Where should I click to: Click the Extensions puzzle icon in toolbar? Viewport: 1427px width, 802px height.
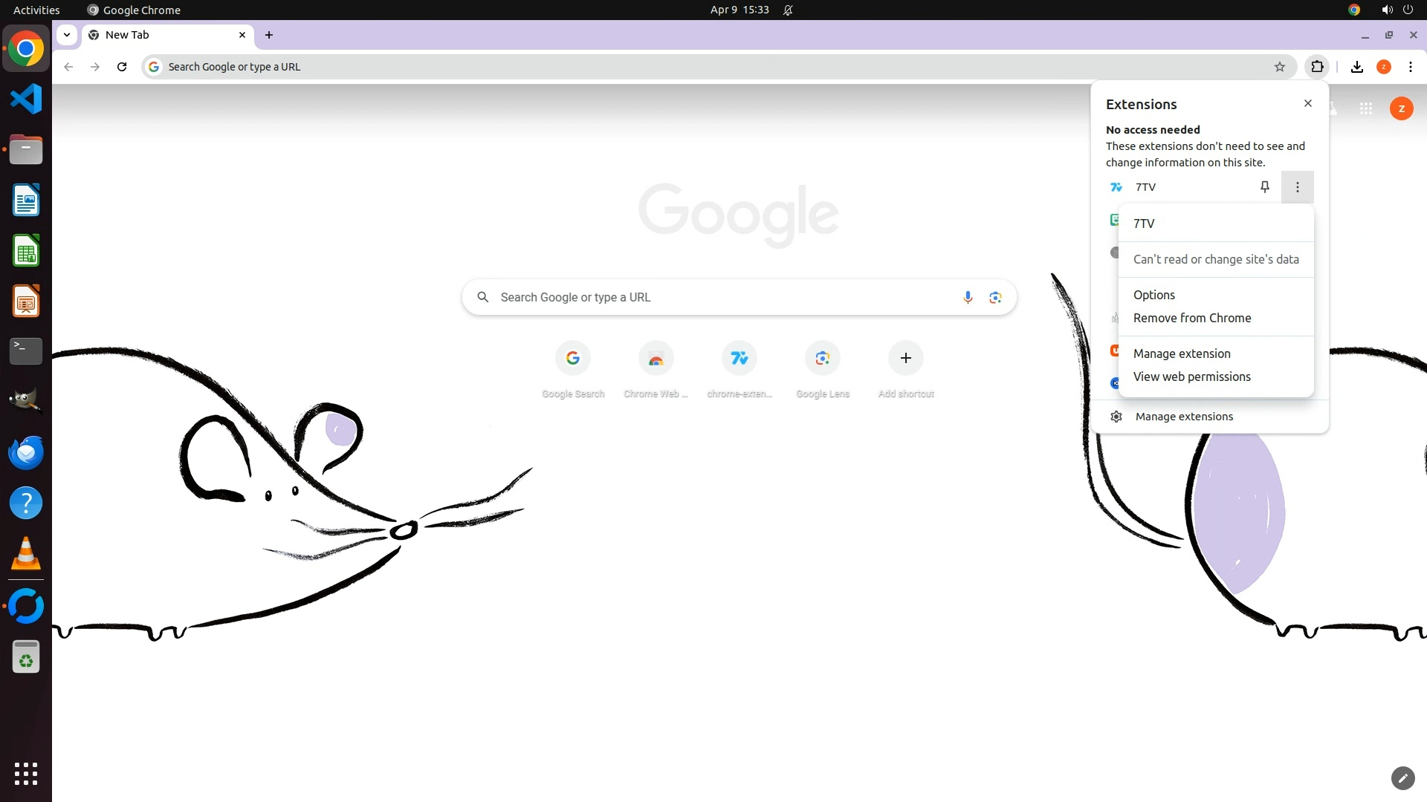(1317, 67)
